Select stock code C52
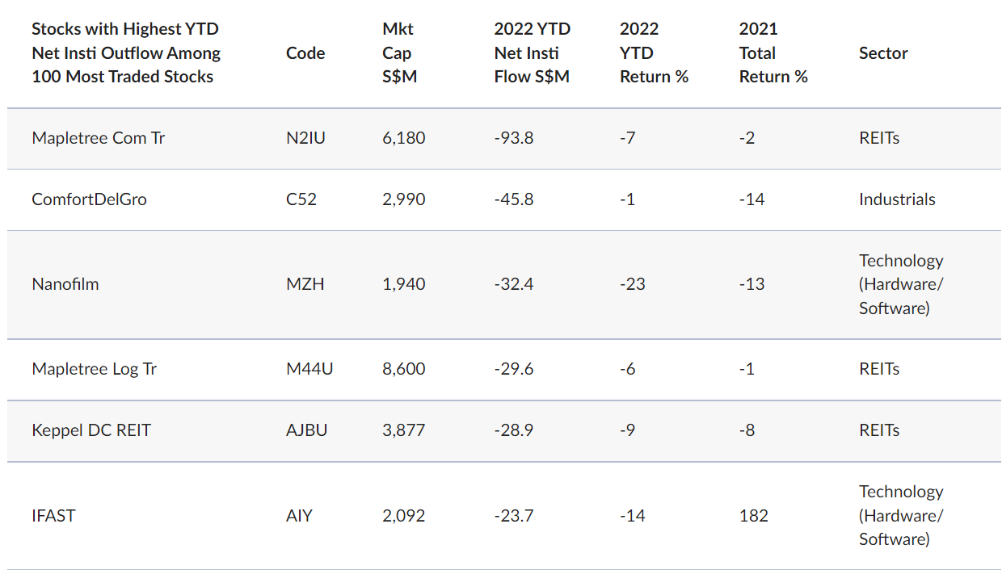This screenshot has width=1002, height=570. click(x=301, y=199)
